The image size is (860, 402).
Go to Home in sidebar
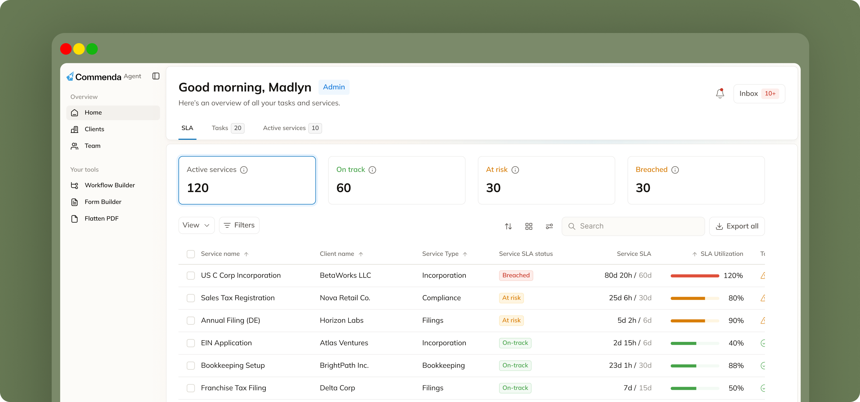click(x=113, y=113)
